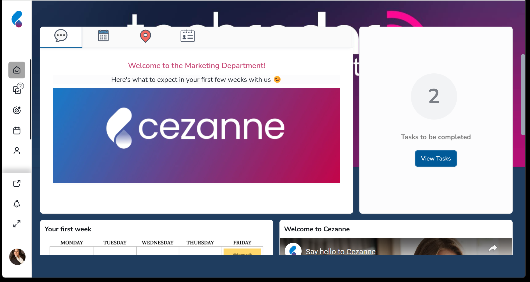530x282 pixels.
Task: Select the chat bubble welcome tab
Action: [x=61, y=37]
